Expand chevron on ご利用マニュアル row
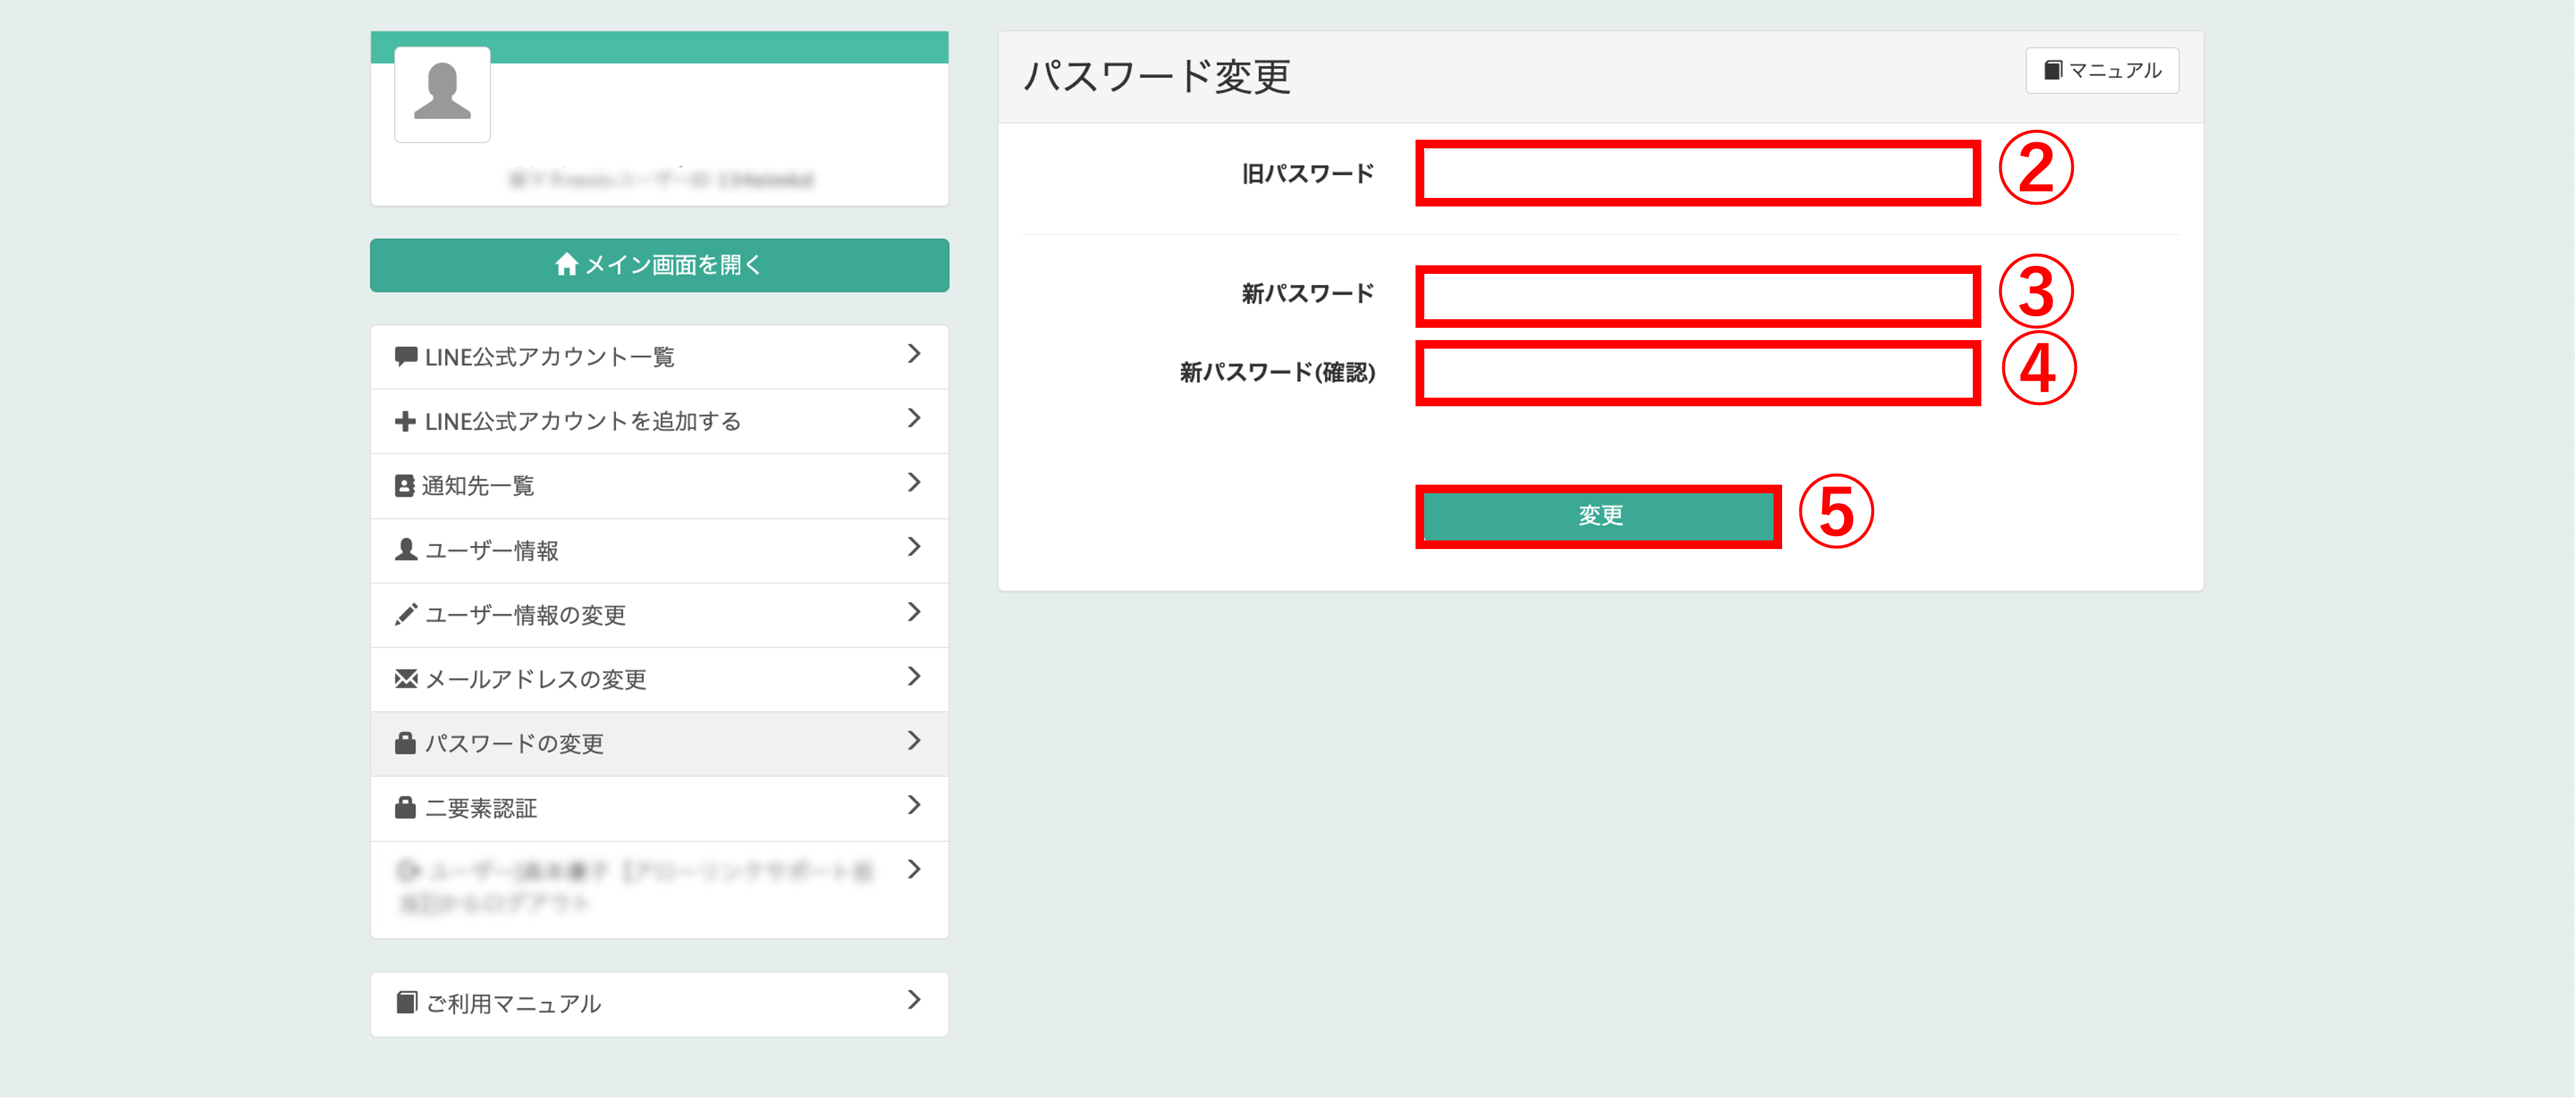The width and height of the screenshot is (2576, 1098). click(913, 1001)
